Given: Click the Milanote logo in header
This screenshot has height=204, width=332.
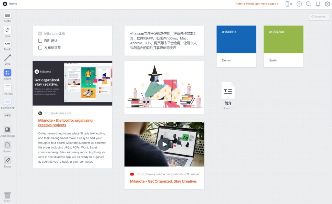Looking at the screenshot, I should click(x=5, y=4).
